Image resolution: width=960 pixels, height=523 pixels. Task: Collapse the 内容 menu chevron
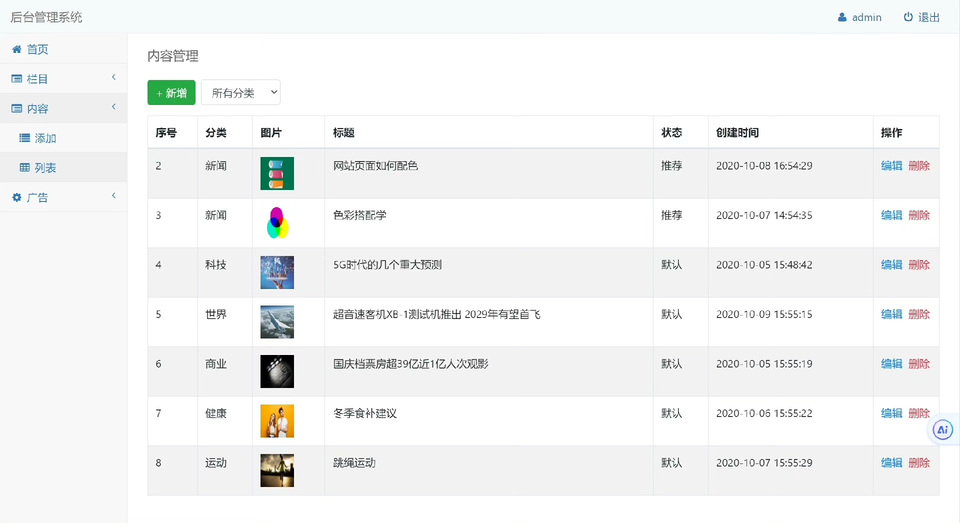114,106
